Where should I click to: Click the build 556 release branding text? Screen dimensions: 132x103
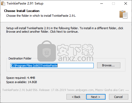click(63, 90)
